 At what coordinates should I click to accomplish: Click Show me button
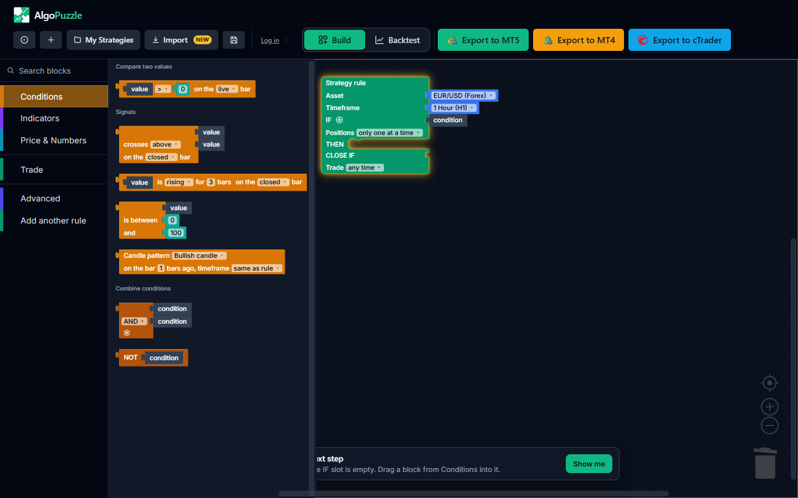click(x=589, y=464)
